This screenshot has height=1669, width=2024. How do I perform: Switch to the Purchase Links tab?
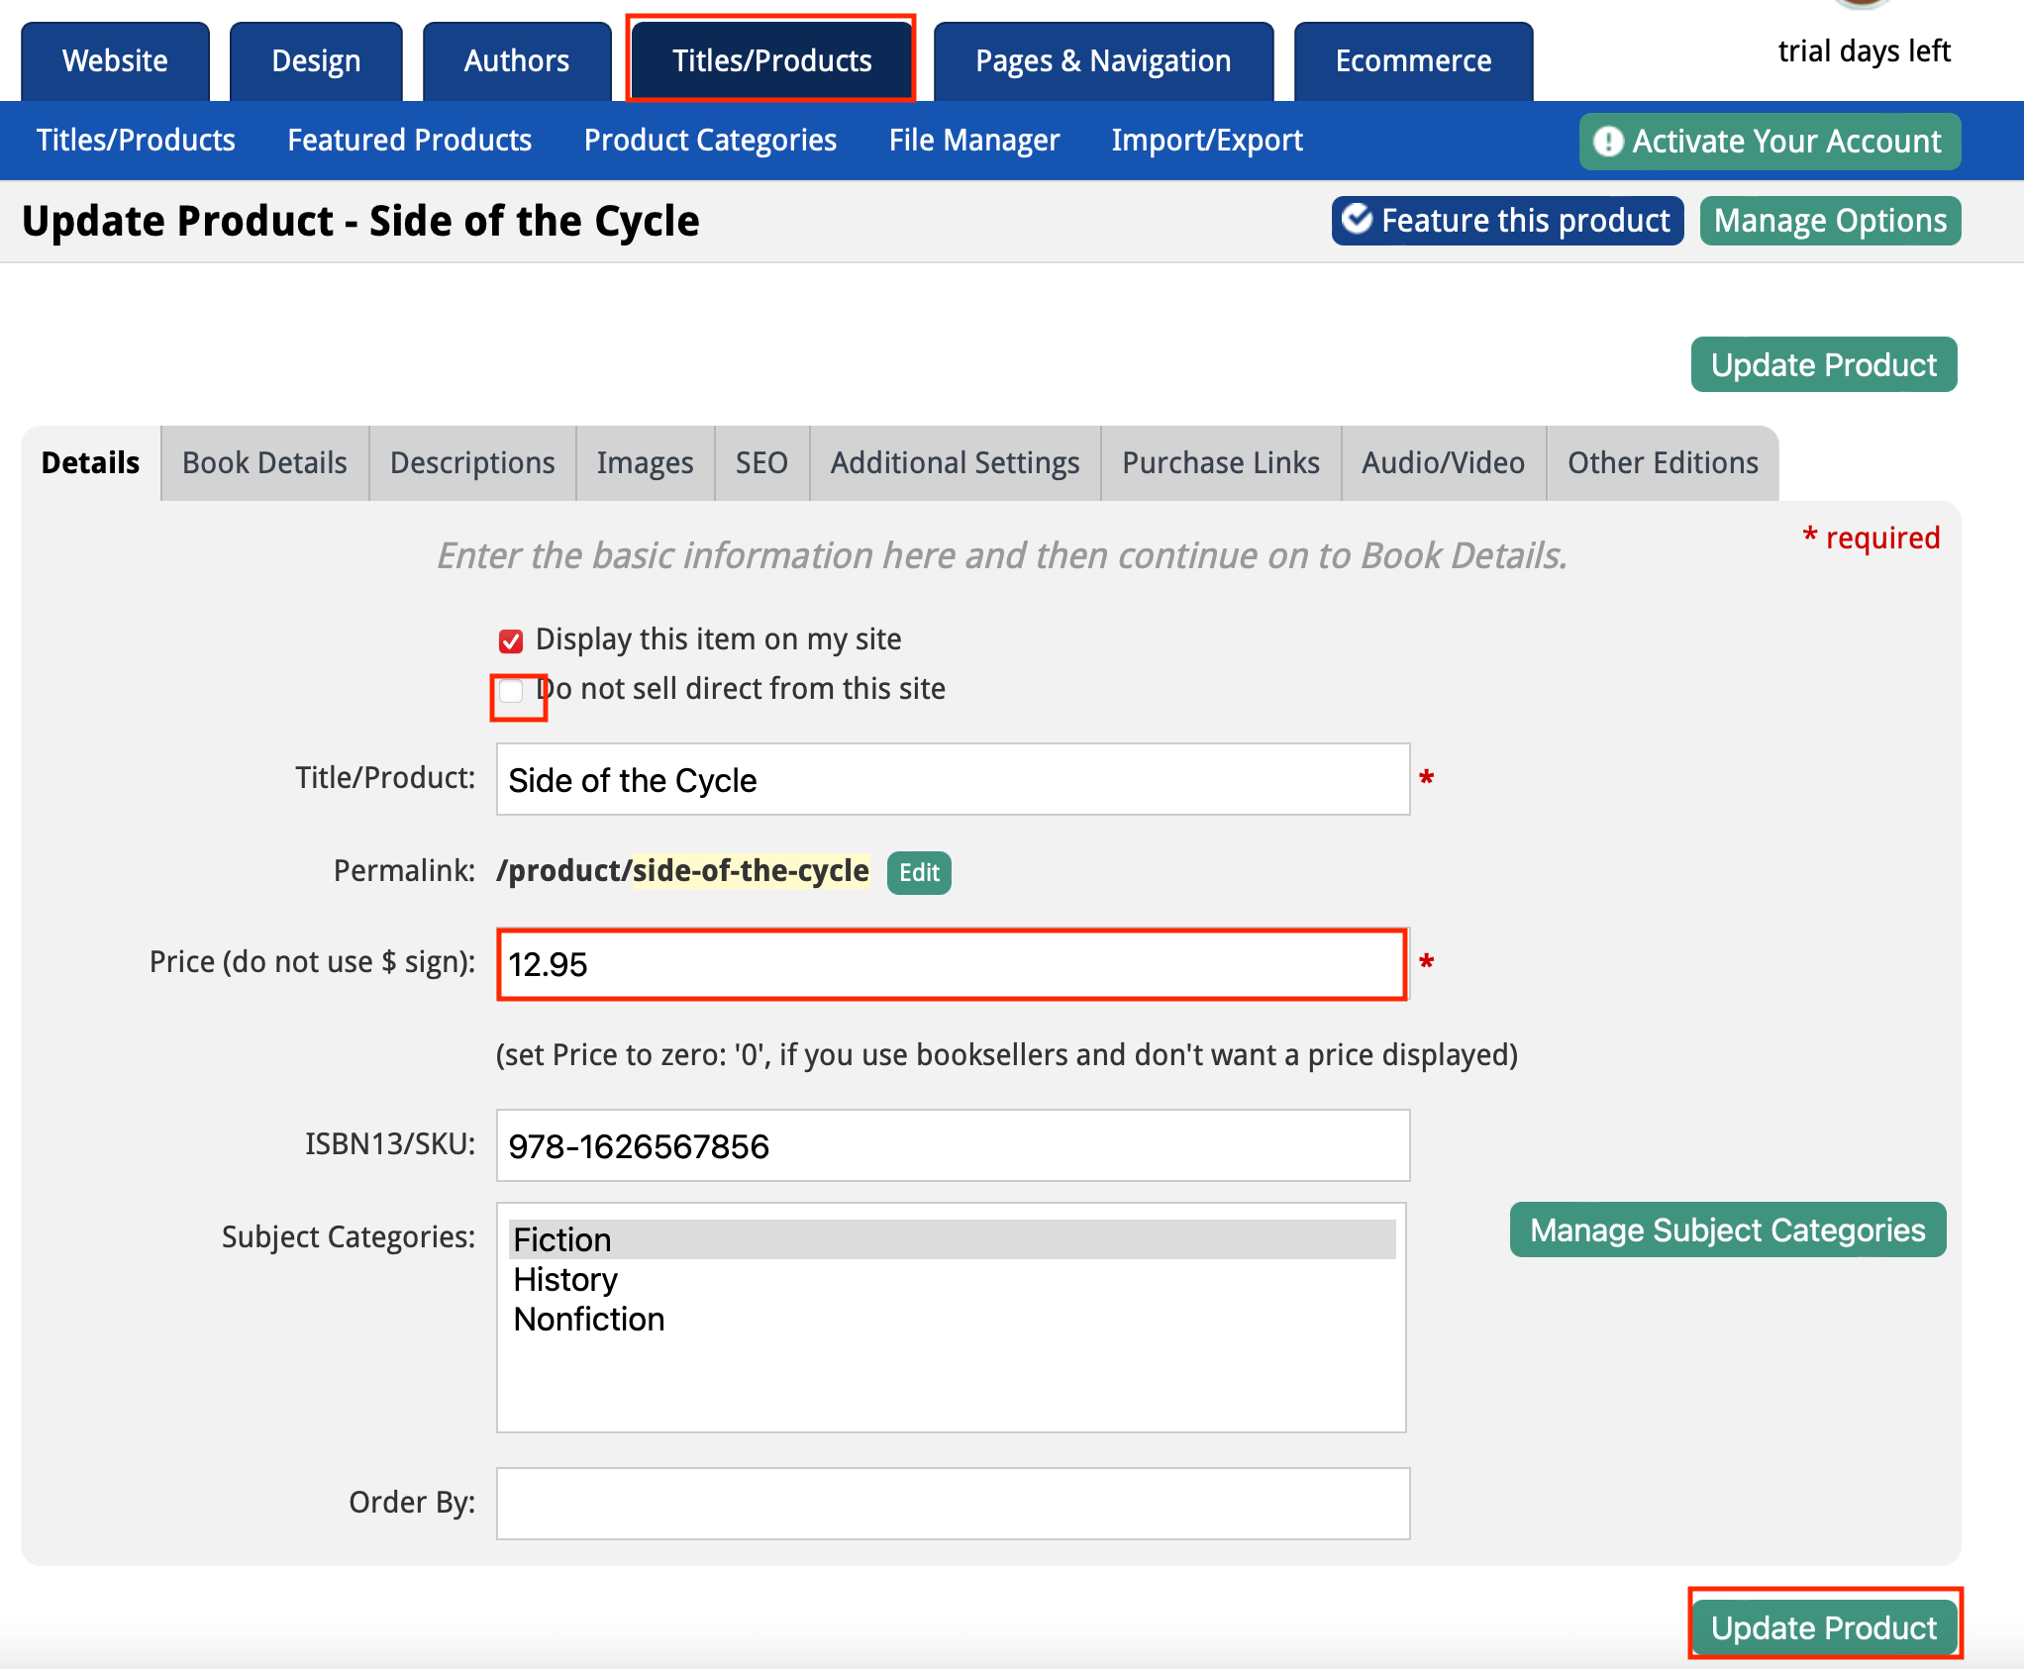coord(1220,462)
